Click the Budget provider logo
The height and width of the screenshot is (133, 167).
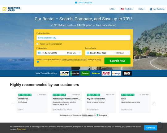pyautogui.click(x=117, y=73)
